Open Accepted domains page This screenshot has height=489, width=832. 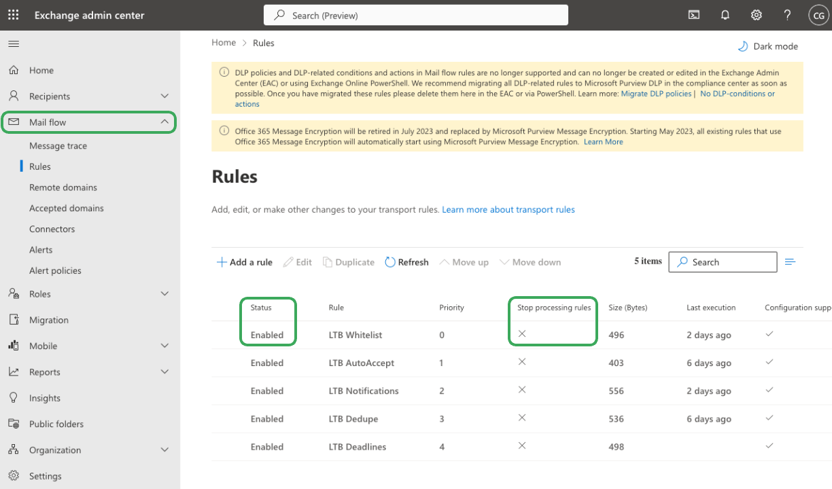[67, 209]
